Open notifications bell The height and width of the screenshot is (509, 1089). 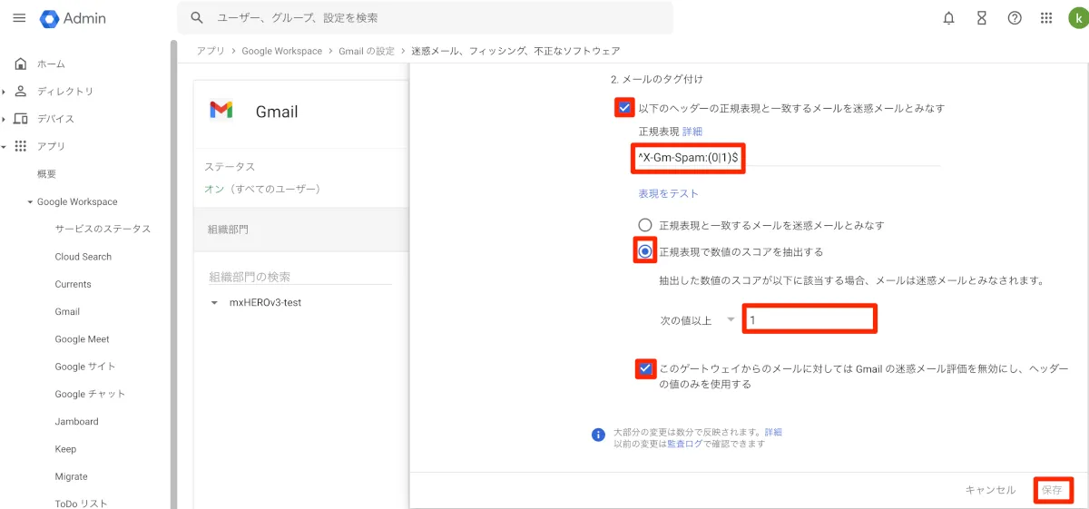(x=948, y=18)
